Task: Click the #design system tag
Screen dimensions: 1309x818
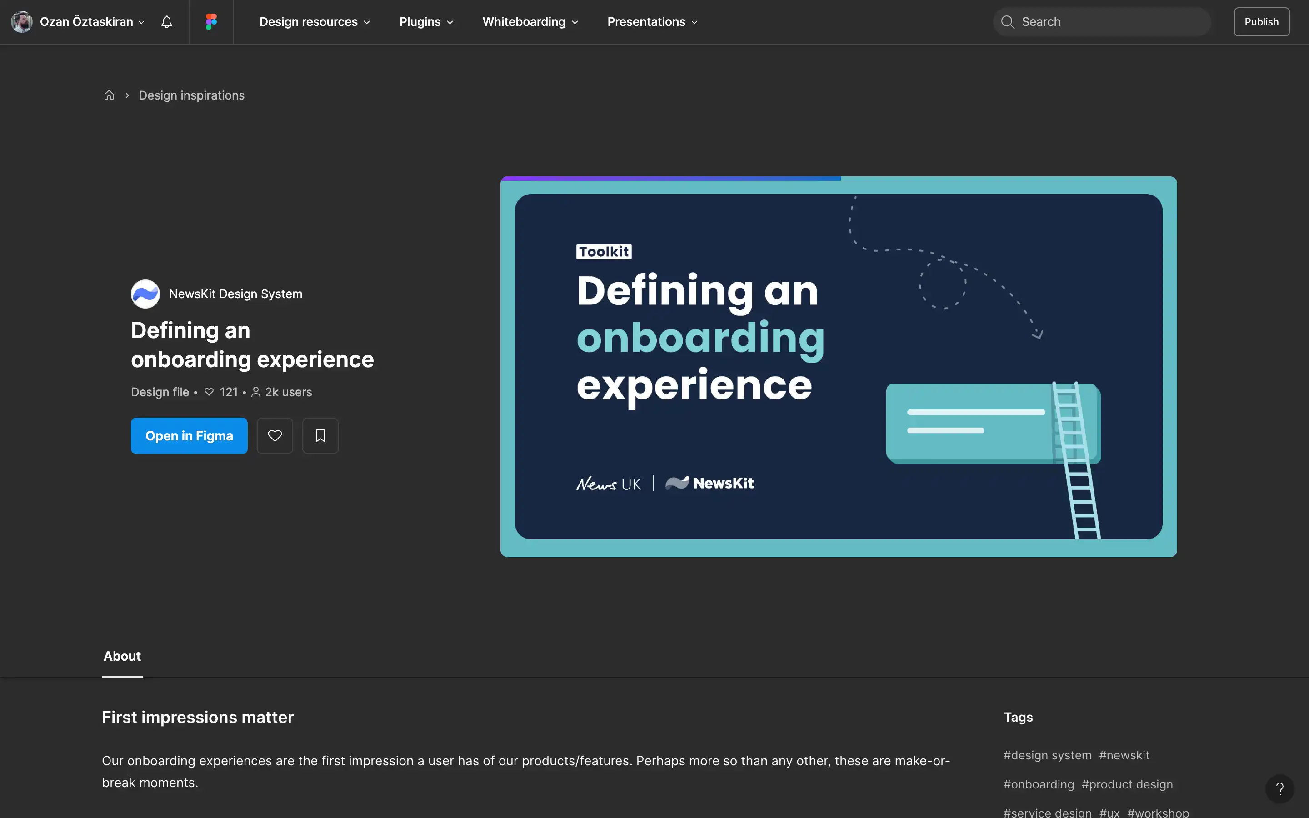Action: [x=1047, y=755]
